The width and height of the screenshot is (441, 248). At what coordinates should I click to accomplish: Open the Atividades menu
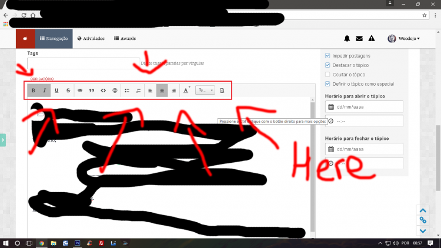91,39
